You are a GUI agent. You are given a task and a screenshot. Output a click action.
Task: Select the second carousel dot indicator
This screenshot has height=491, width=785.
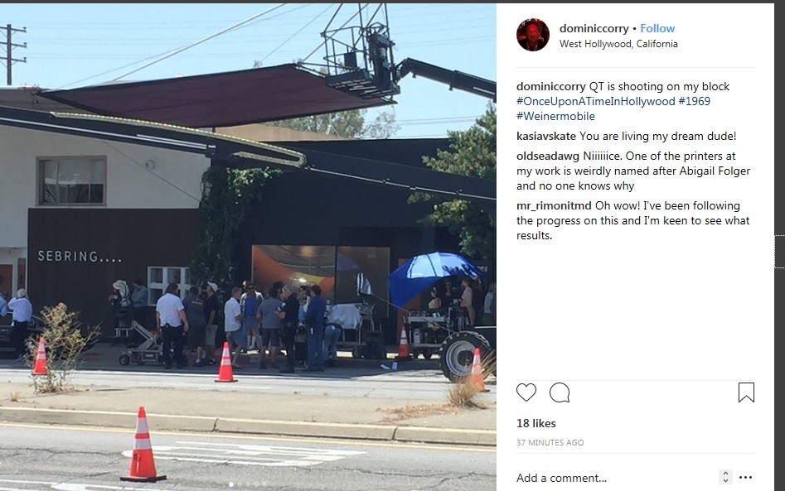pyautogui.click(x=240, y=484)
